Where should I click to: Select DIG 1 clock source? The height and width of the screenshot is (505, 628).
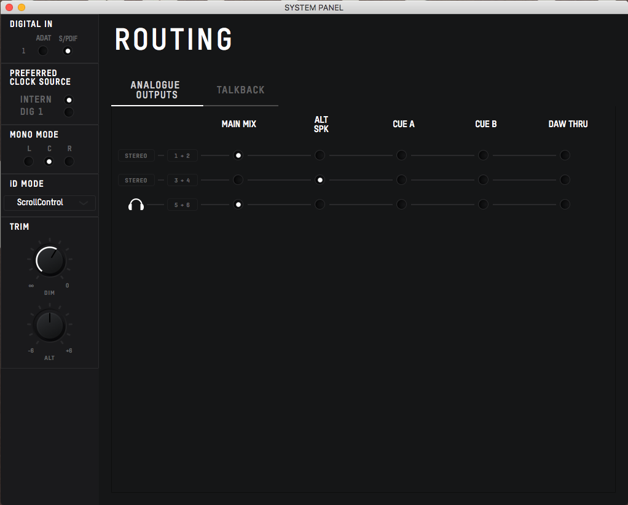pos(69,112)
